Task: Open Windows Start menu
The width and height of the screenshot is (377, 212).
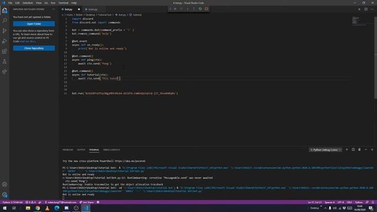Action: pos(5,208)
